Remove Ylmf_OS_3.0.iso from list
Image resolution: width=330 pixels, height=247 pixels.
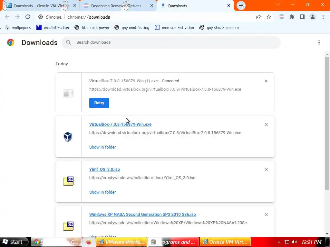coord(266,169)
